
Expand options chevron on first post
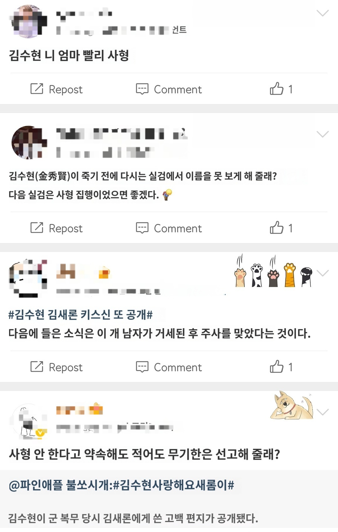pyautogui.click(x=323, y=13)
